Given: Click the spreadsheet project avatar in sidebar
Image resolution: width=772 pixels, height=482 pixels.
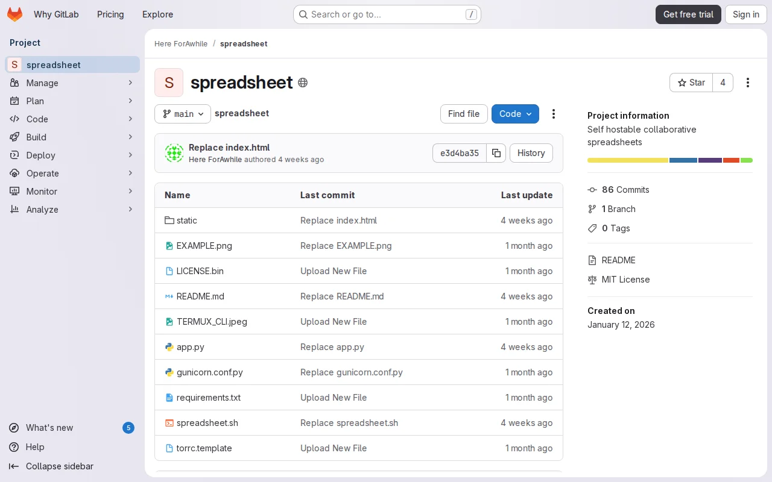Looking at the screenshot, I should click(x=14, y=64).
